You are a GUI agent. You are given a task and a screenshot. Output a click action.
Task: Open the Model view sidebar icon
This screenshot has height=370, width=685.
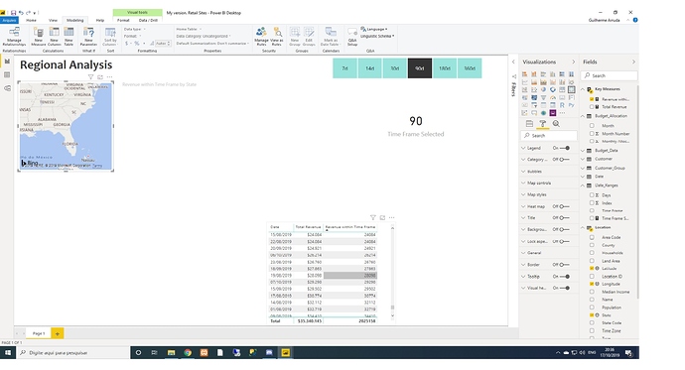pos(7,88)
